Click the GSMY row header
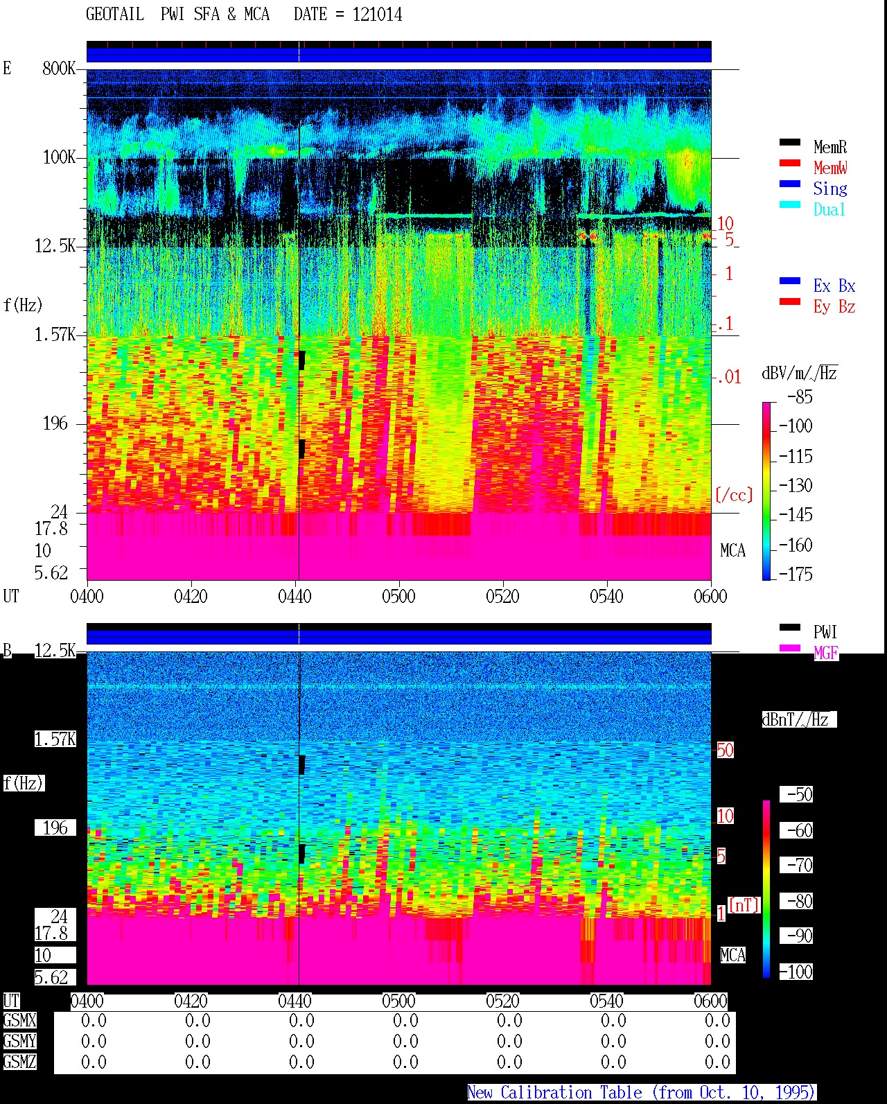The image size is (887, 1104). (x=19, y=1042)
